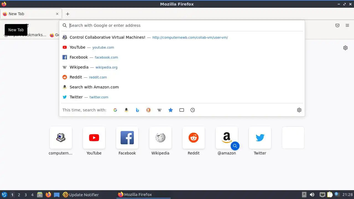Open new tab page personalize gear
Screen dimensions: 354x199
[x=345, y=48]
